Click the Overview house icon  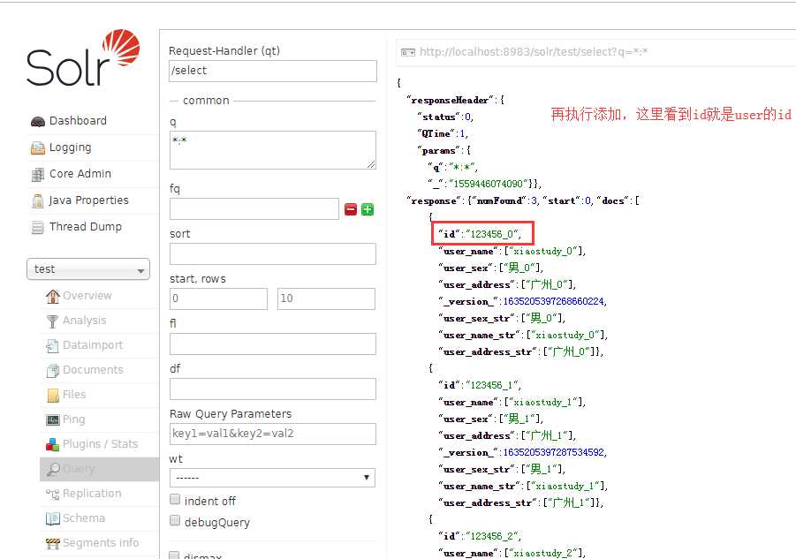click(x=53, y=296)
